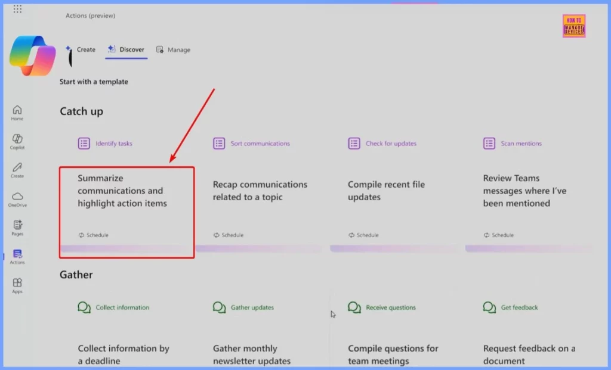Image resolution: width=611 pixels, height=370 pixels.
Task: Click the Collect information chat icon
Action: point(84,307)
